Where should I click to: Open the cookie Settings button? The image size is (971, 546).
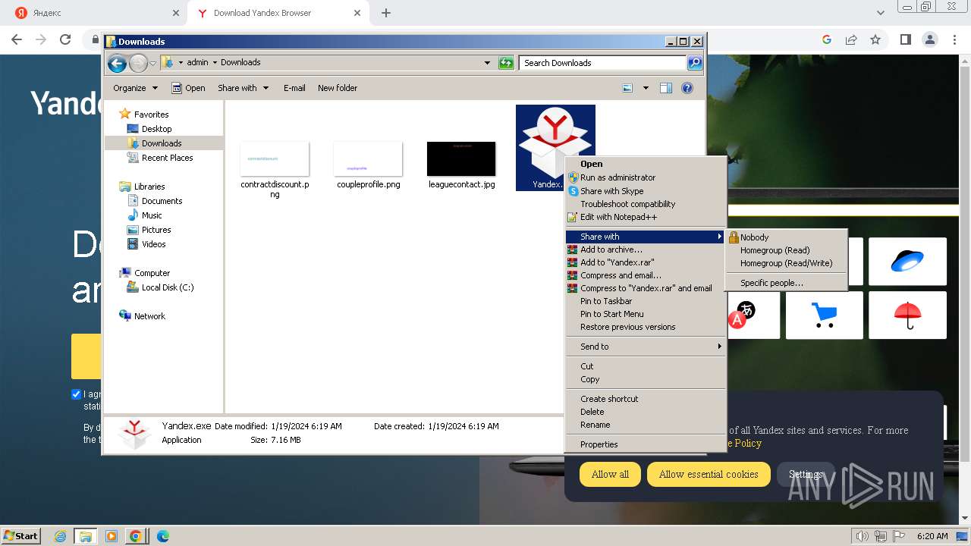806,474
